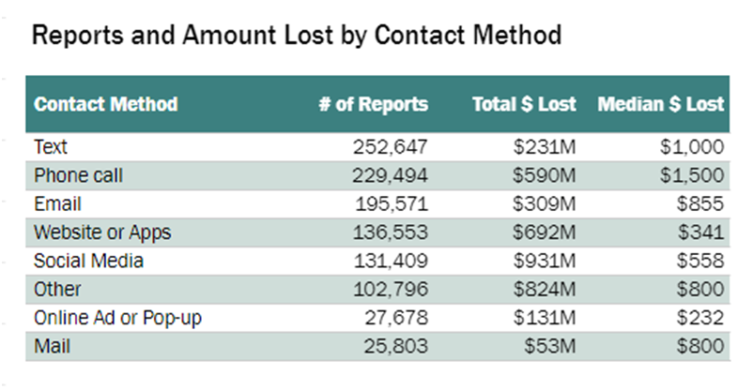Click the $590M total lost cell
Viewport: 753px width, 390px height.
(x=545, y=175)
